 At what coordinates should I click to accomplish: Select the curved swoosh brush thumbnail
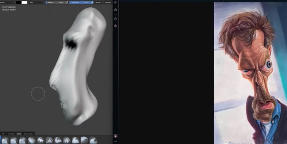(58, 140)
